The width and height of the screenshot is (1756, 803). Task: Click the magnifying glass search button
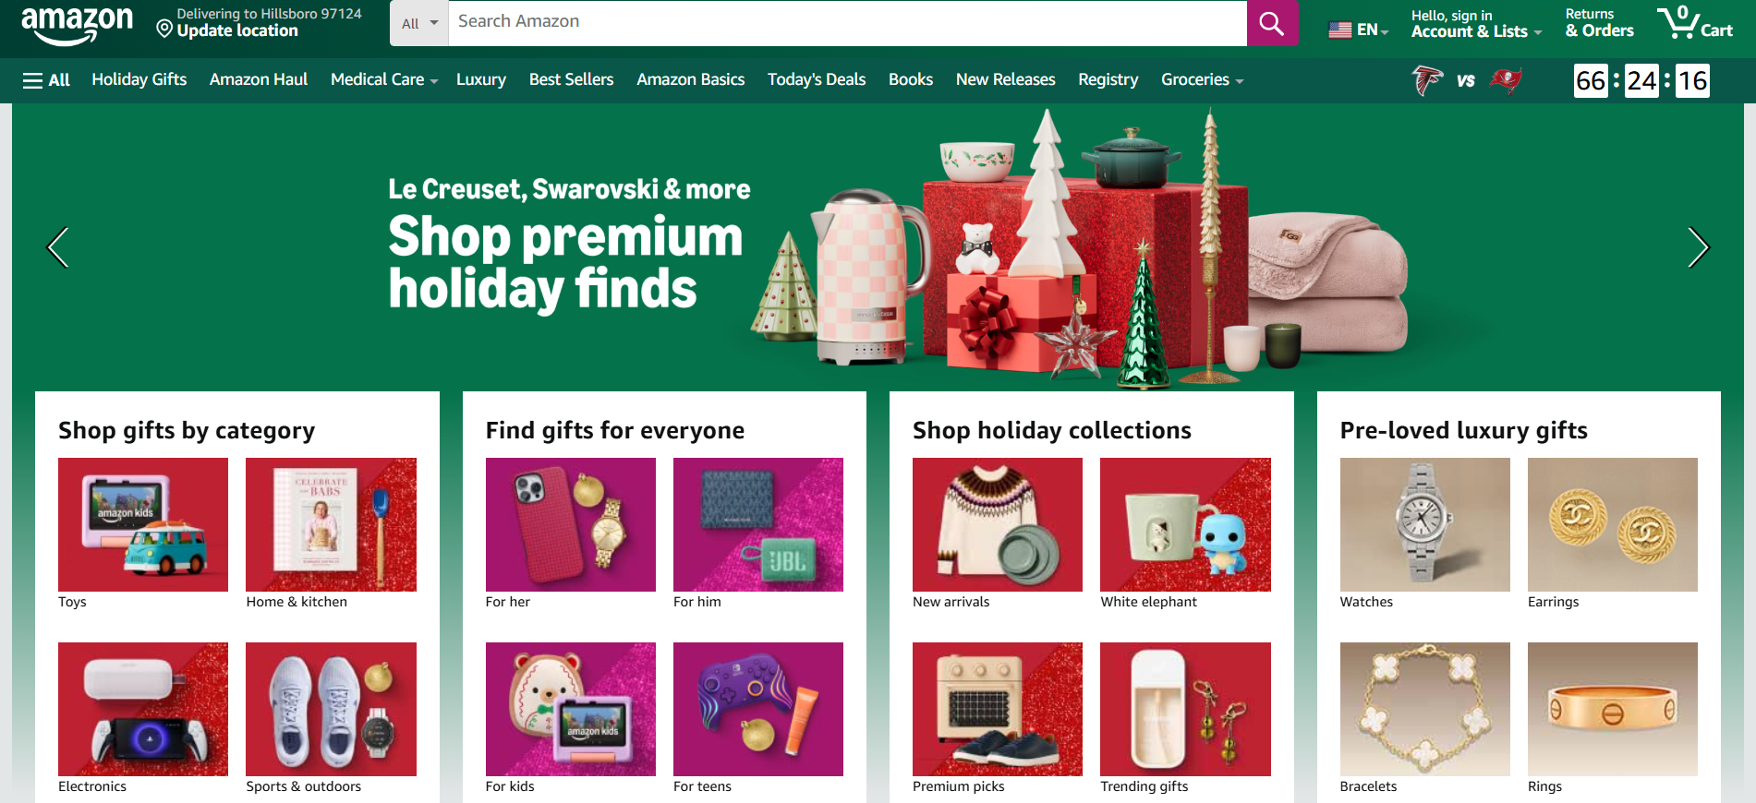tap(1272, 23)
